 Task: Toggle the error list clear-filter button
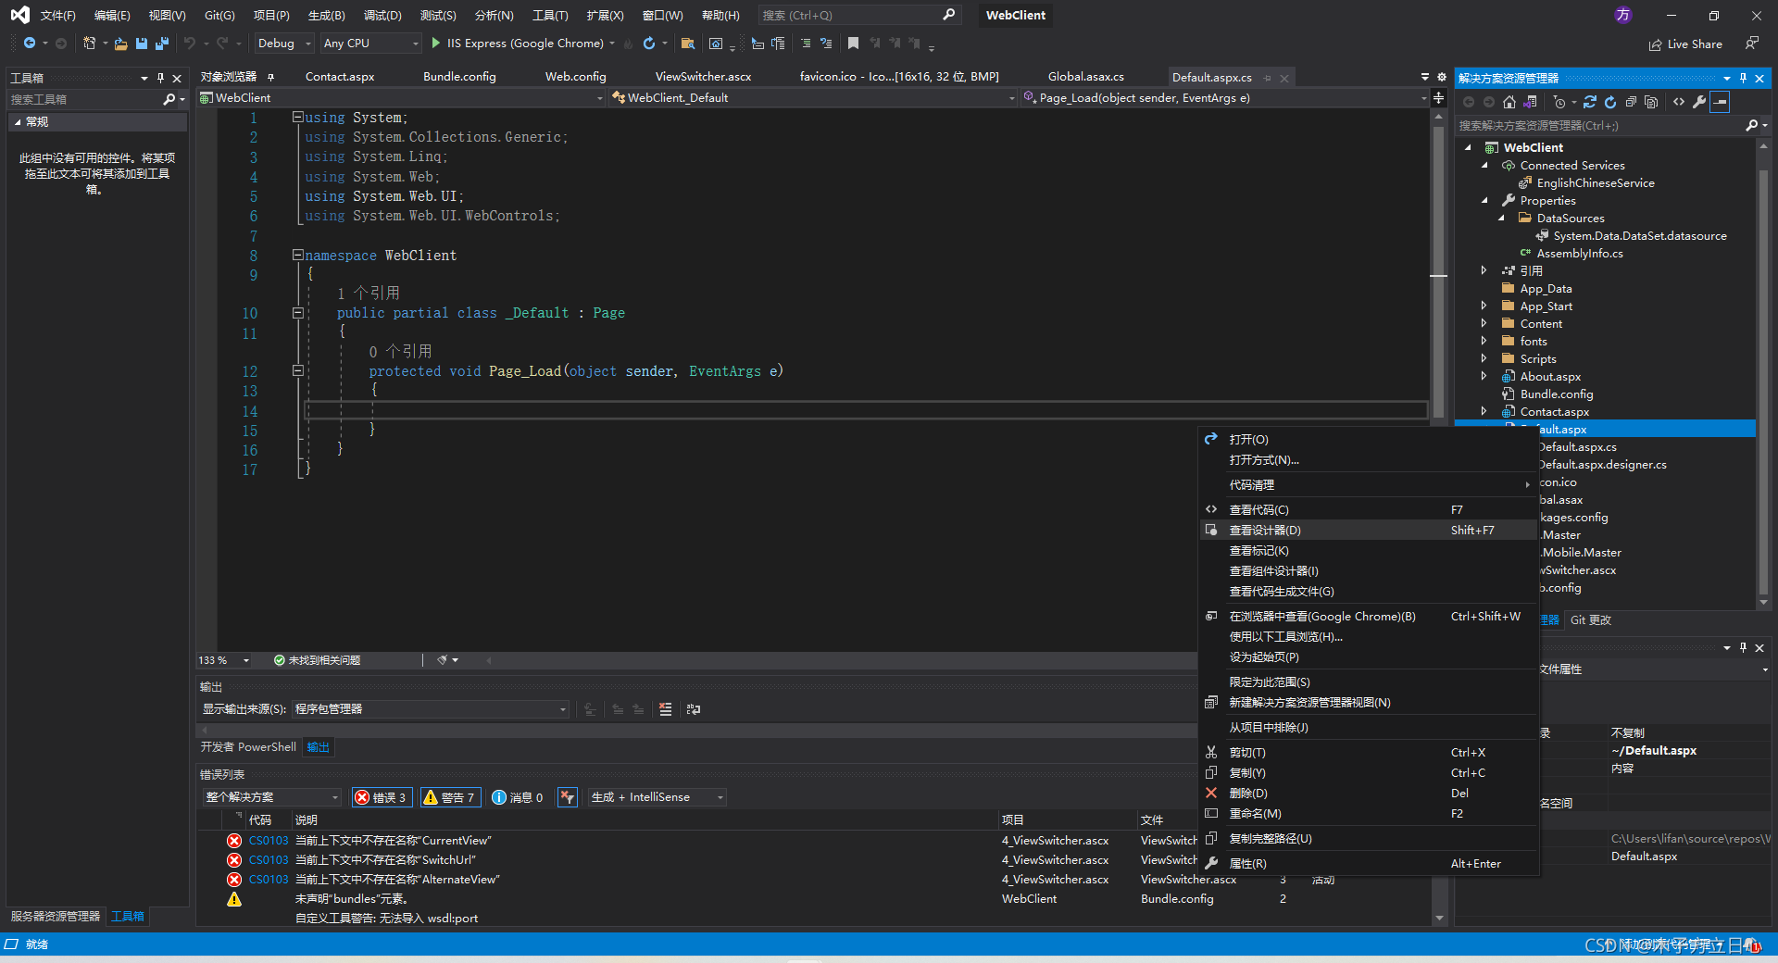tap(568, 797)
